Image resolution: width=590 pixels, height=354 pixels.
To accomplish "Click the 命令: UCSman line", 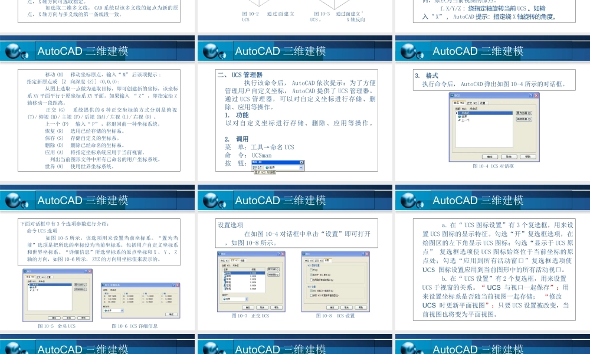I will [248, 155].
